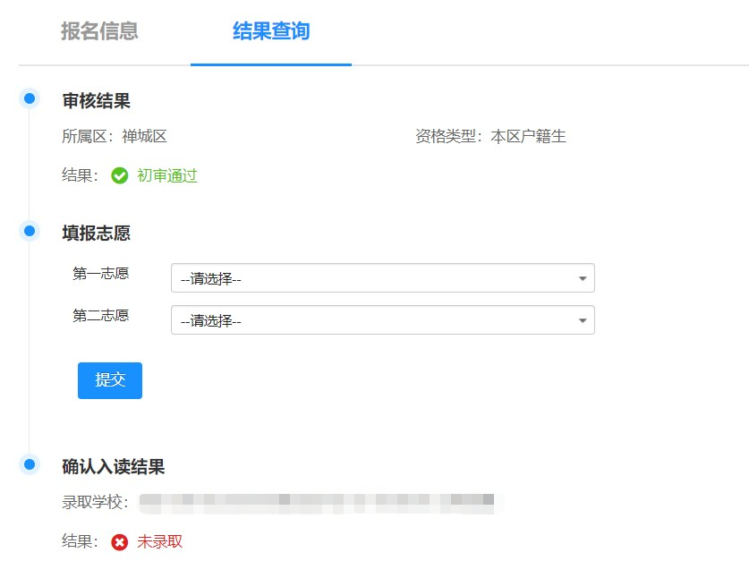This screenshot has height=561, width=749.
Task: Switch to the 报名信息 tab
Action: pyautogui.click(x=99, y=32)
